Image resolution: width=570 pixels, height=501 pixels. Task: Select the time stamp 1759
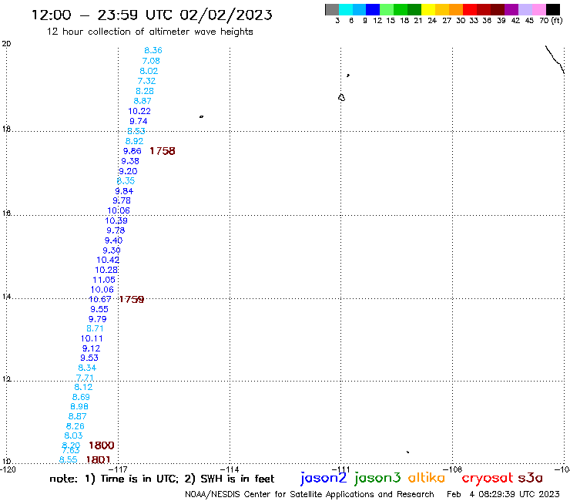pos(132,299)
